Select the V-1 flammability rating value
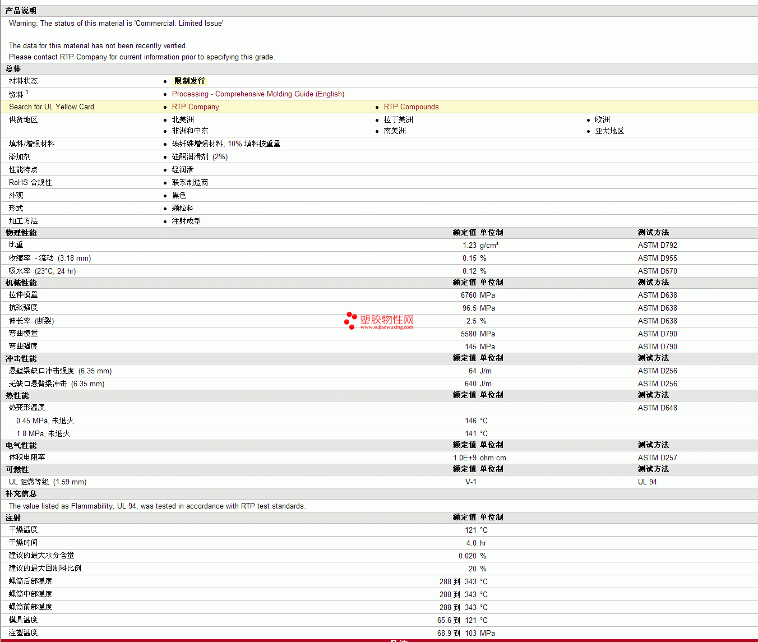 click(x=470, y=482)
